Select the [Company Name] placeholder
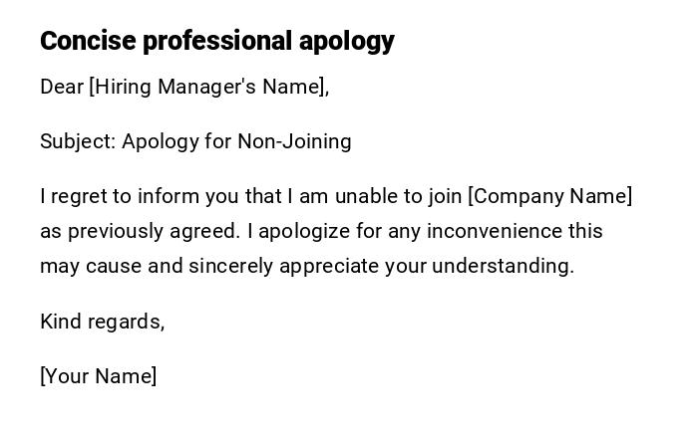Viewport: 698px width, 438px height. click(550, 196)
